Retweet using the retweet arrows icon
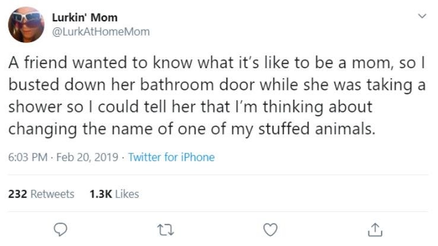 click(166, 231)
